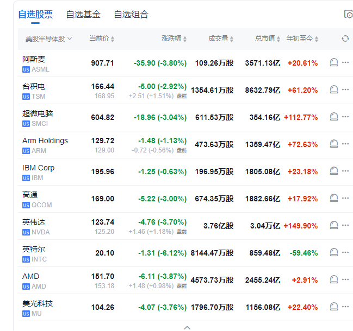Open the 英特尔 stock page
Screen dimensions: 353x331
(x=34, y=249)
